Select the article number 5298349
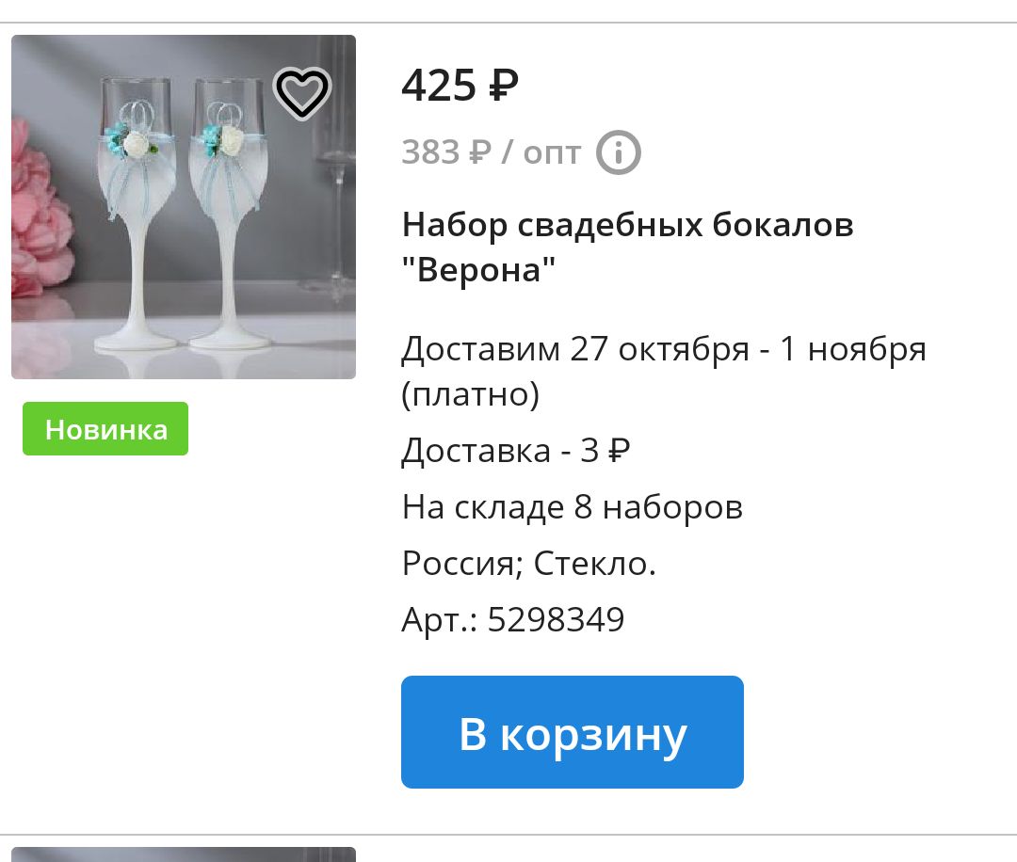The height and width of the screenshot is (862, 1017). click(x=556, y=619)
